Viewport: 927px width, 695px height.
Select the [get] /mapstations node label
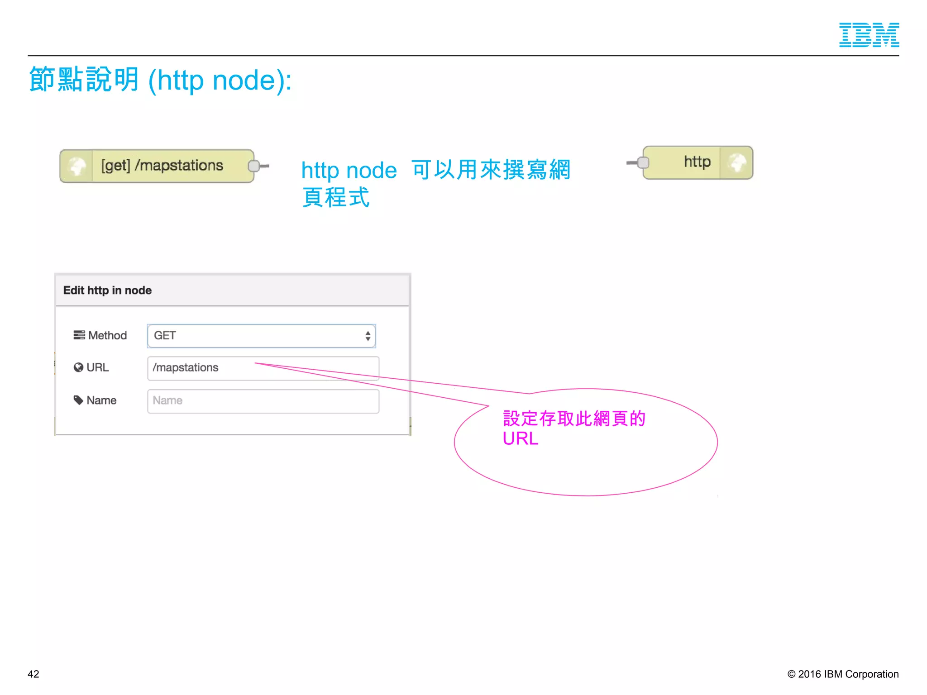[x=162, y=166]
